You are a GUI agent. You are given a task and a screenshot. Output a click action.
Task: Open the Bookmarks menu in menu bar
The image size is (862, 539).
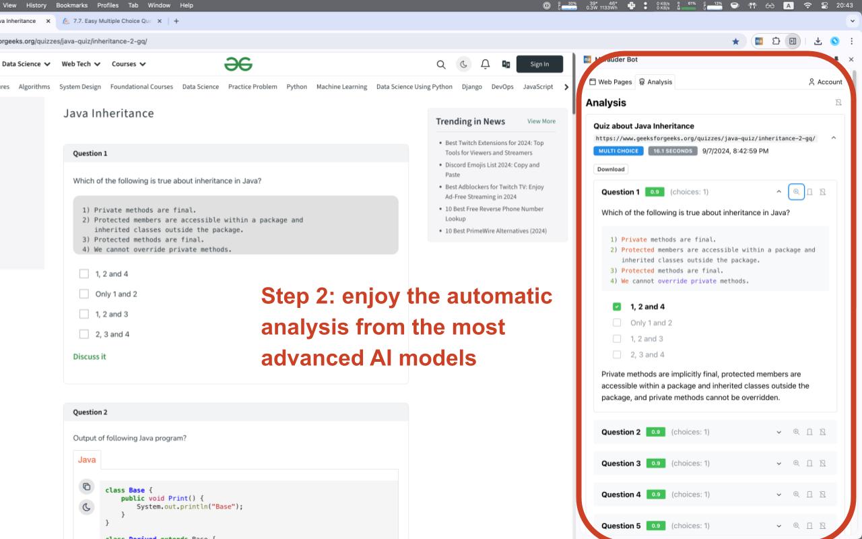coord(71,5)
